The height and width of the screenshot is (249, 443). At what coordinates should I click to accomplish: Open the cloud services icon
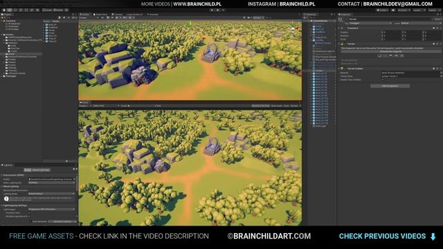(393, 10)
